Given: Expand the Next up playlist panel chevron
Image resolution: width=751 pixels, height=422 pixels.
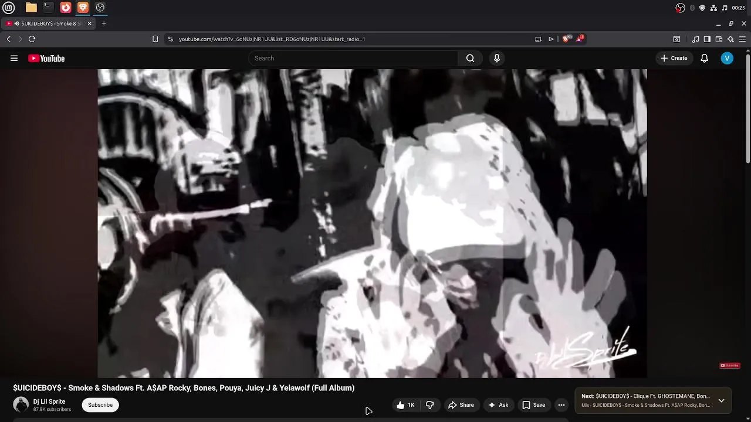Looking at the screenshot, I should tap(721, 401).
